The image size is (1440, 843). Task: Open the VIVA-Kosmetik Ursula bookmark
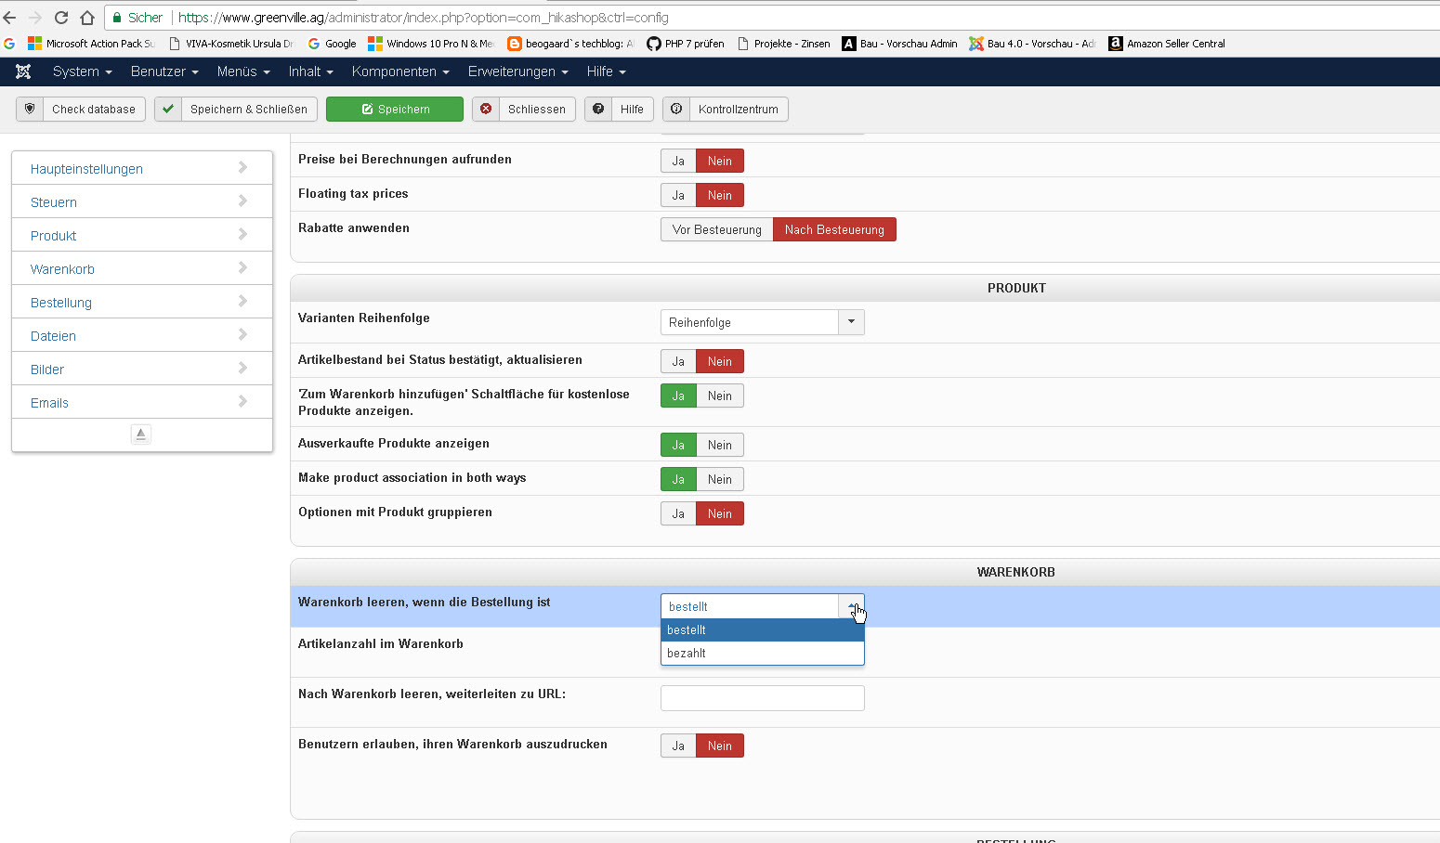tap(231, 44)
